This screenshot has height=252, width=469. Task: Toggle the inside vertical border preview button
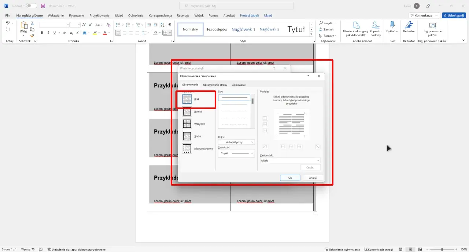(x=291, y=147)
